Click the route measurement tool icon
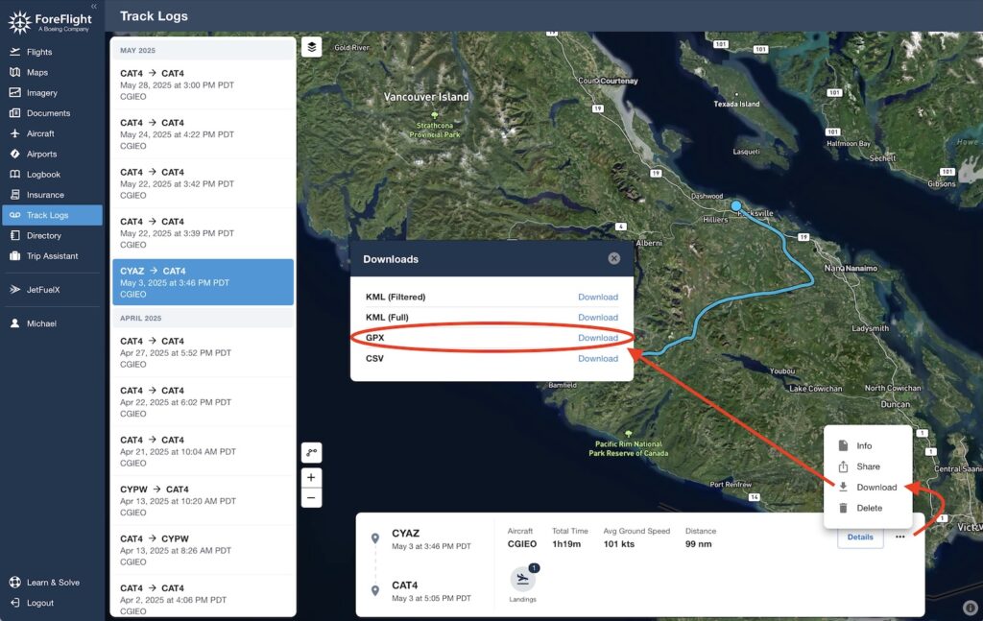 pos(311,452)
